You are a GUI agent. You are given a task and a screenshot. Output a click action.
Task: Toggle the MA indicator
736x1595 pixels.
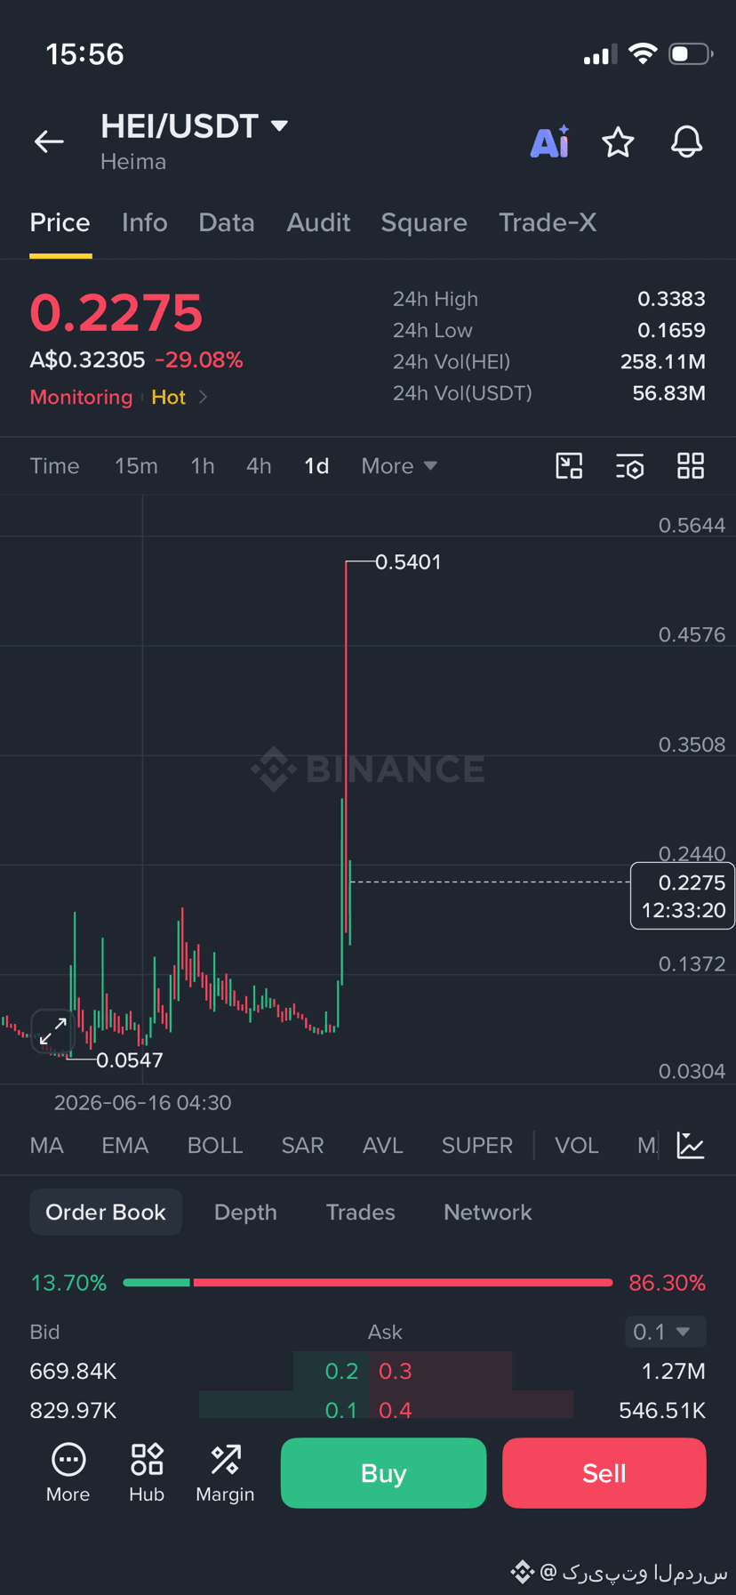pos(47,1146)
